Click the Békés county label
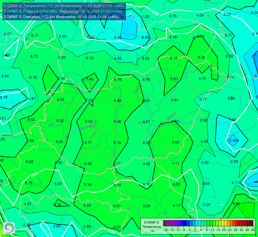 [171, 117]
